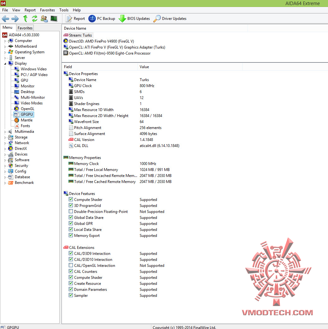Open the Report menu
Image resolution: width=328 pixels, height=329 pixels.
tap(30, 10)
